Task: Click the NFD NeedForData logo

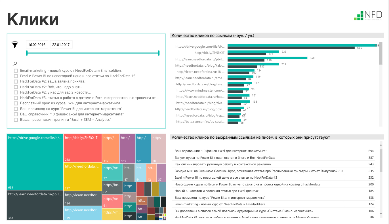Action: tap(368, 15)
